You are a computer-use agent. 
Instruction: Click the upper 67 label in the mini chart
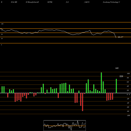tap(84, 124)
